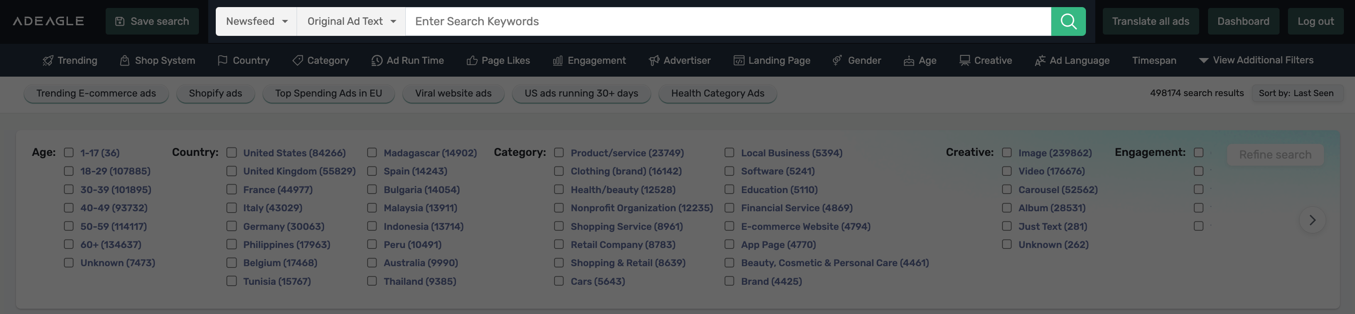Check the United States country checkbox
This screenshot has height=314, width=1355.
pos(231,152)
